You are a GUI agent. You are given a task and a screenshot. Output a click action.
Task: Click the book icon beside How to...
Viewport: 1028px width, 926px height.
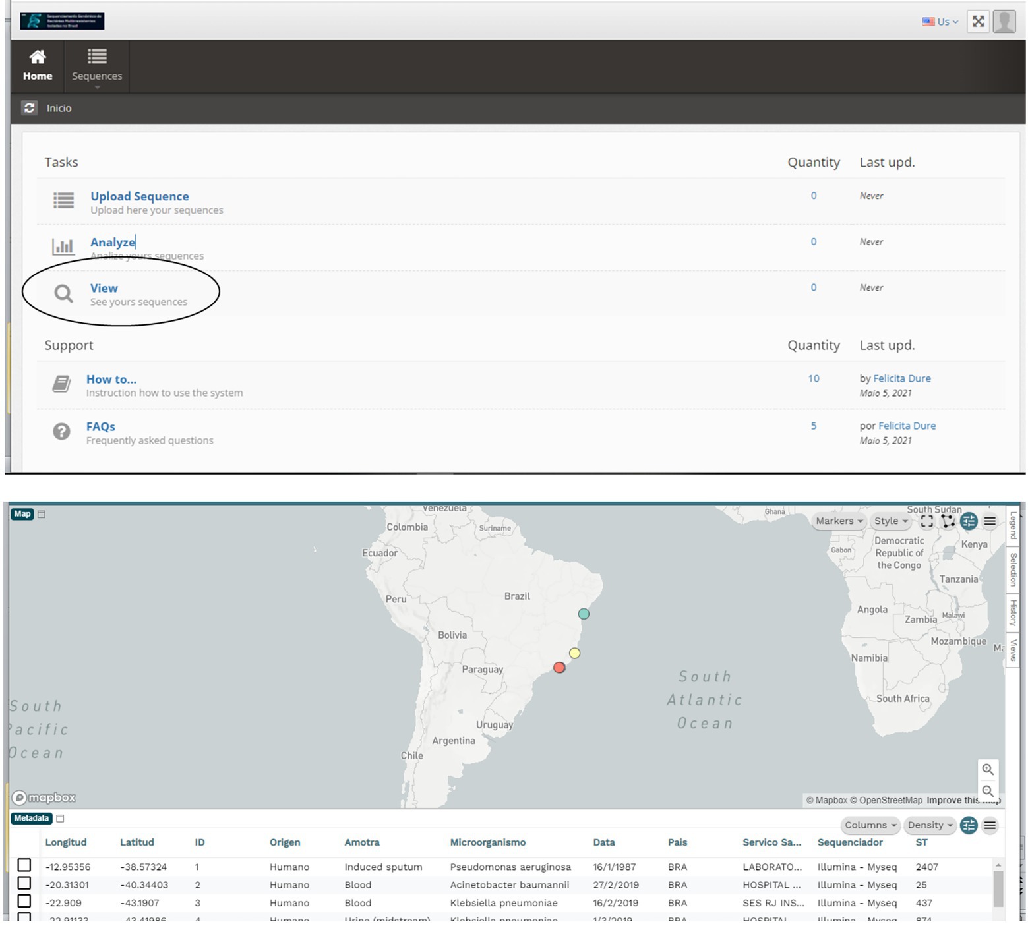(61, 384)
